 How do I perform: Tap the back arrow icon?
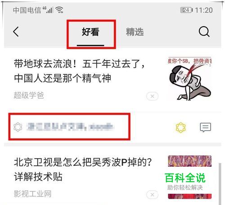coord(16,32)
